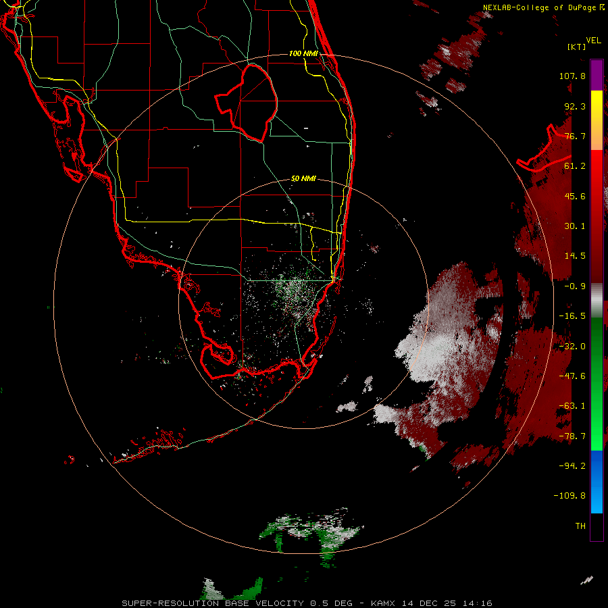Click the 92.3 scale value
Image resolution: width=608 pixels, height=608 pixels.
pyautogui.click(x=575, y=106)
